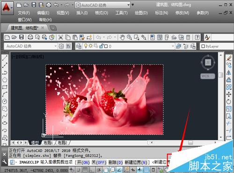Switch to 布局2 layout tab
234x173 pixels.
(62, 143)
